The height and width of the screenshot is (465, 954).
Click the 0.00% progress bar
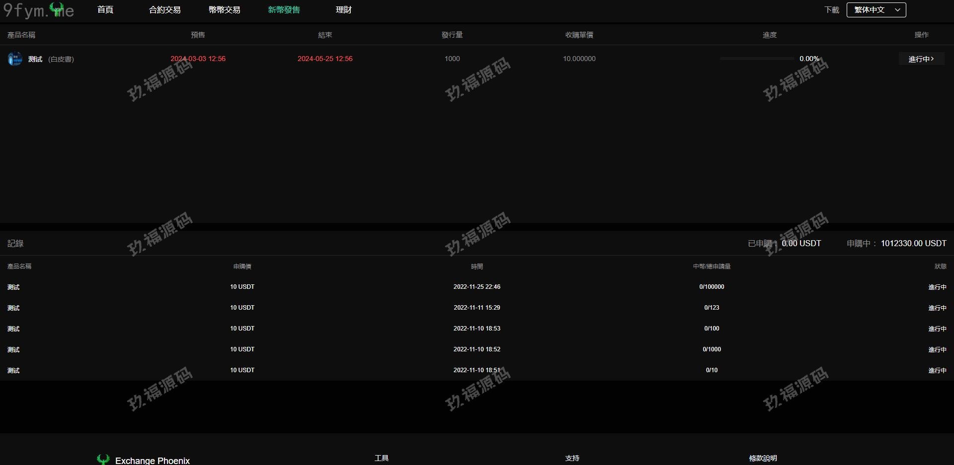coord(757,59)
